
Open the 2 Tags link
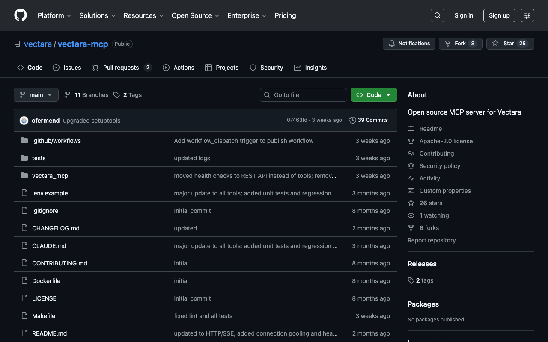128,95
